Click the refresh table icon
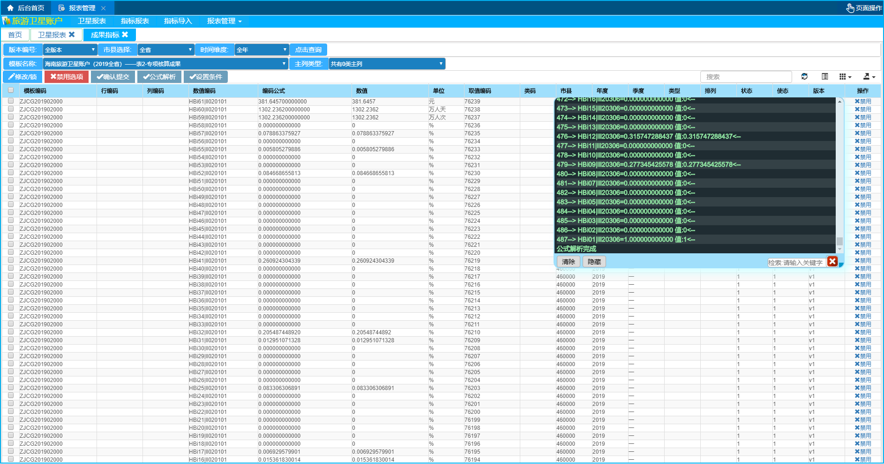 tap(804, 77)
